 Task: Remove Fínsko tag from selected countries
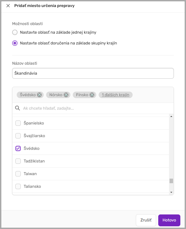coord(92,95)
